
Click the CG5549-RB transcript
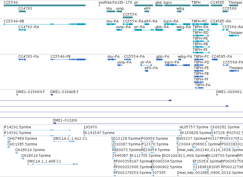(x=45, y=24)
